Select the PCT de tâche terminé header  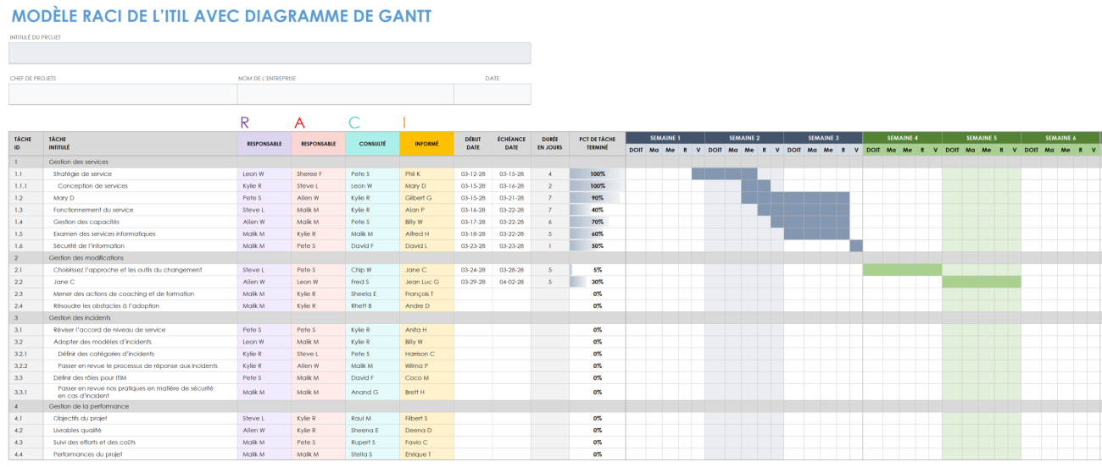[x=598, y=144]
